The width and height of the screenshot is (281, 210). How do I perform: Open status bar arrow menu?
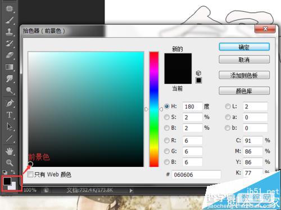tap(131, 190)
